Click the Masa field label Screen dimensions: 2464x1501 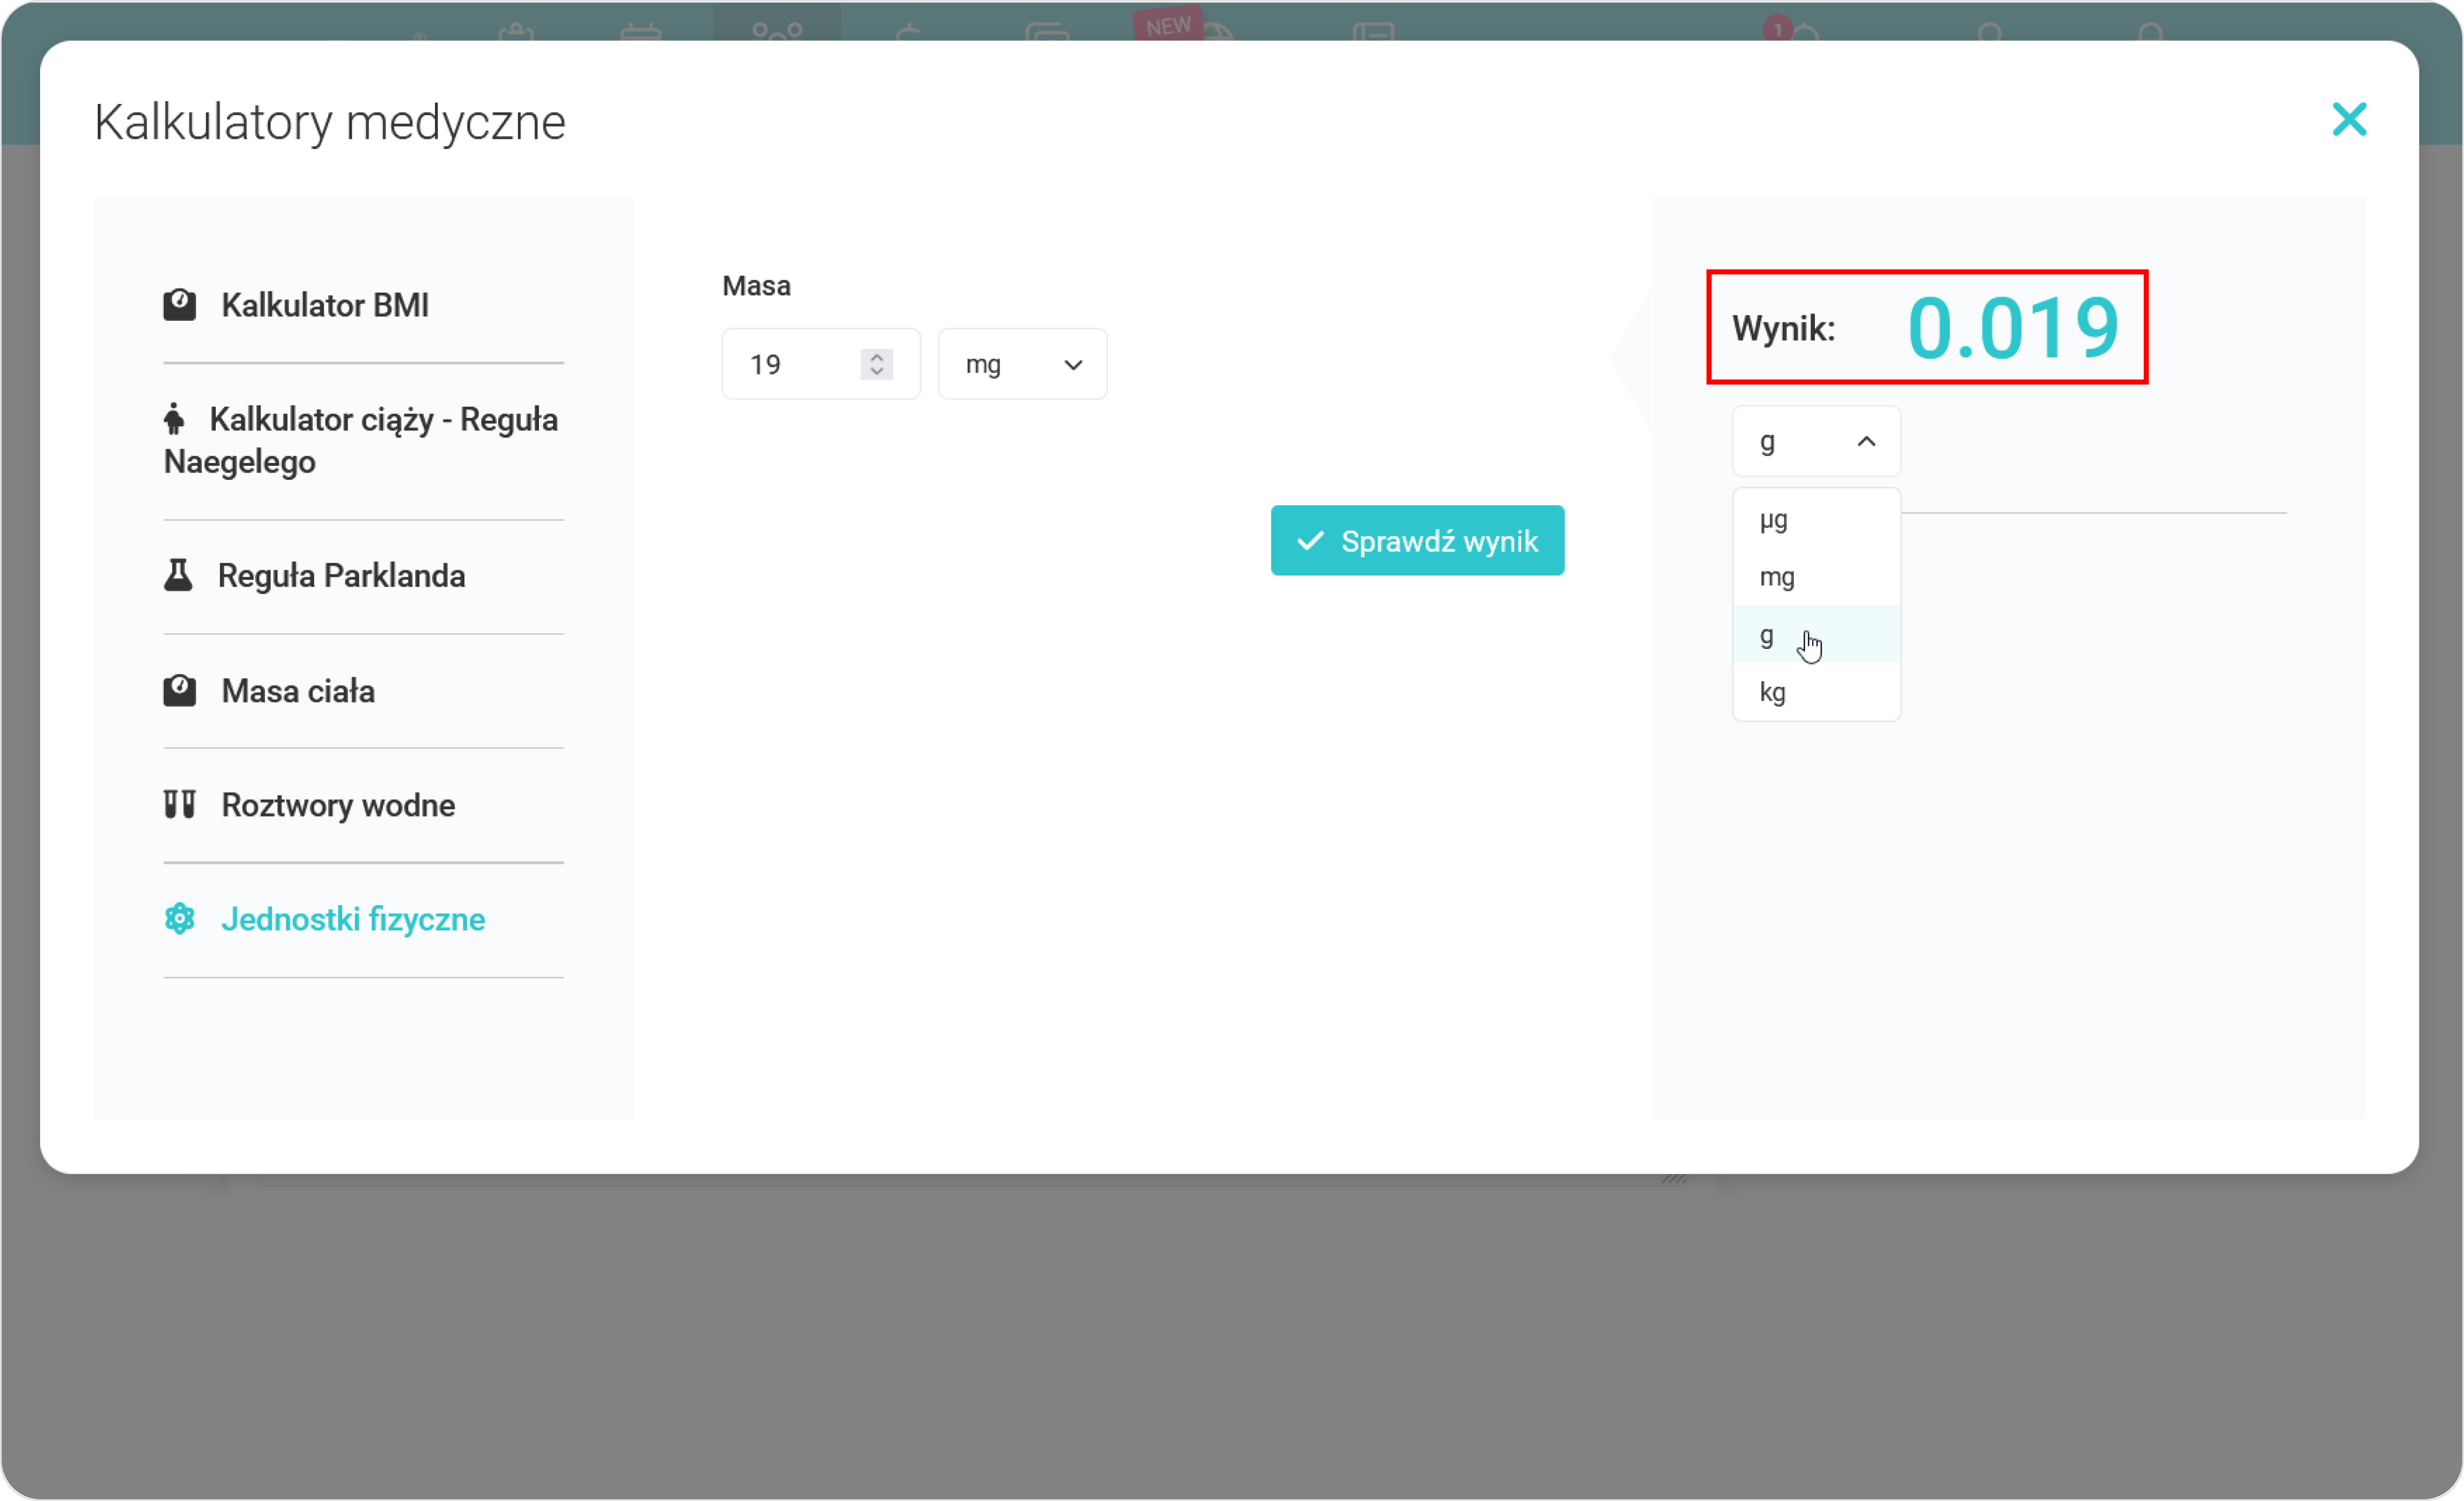[756, 286]
